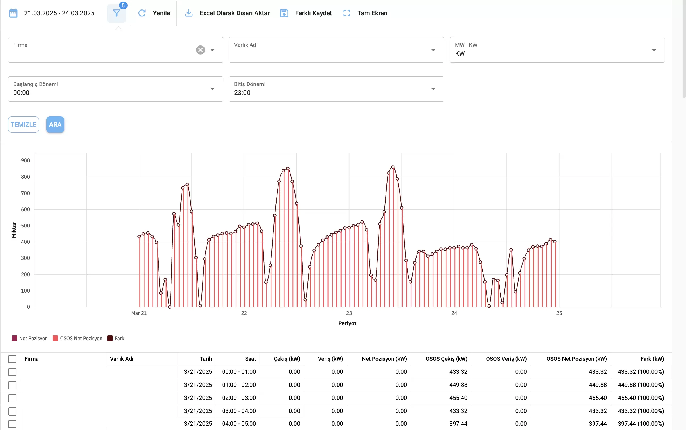
Task: Expand the Varlık Adı dropdown
Action: 433,50
